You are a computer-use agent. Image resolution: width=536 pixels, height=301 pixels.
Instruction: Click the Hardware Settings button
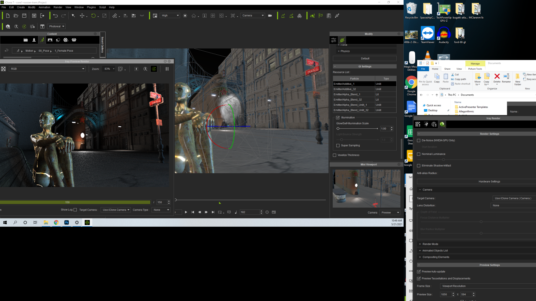click(x=477, y=182)
